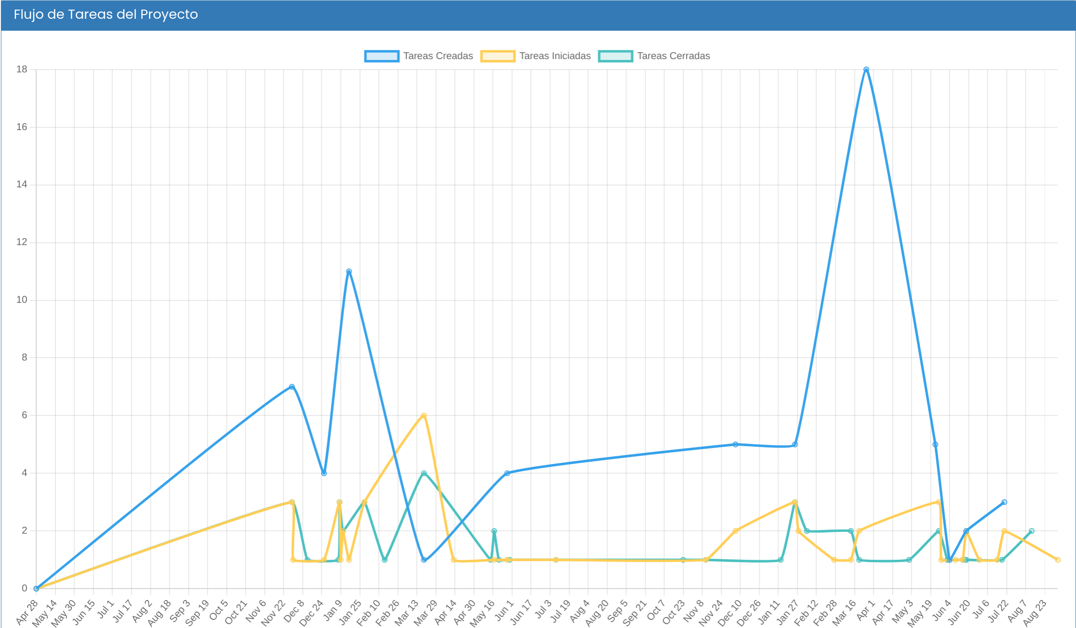The image size is (1076, 628).
Task: Click the Flujo de Tareas del Proyecto title
Action: point(106,15)
